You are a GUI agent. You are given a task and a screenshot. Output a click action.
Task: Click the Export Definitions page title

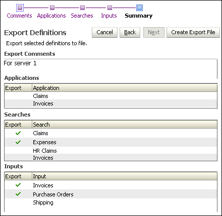pyautogui.click(x=35, y=33)
